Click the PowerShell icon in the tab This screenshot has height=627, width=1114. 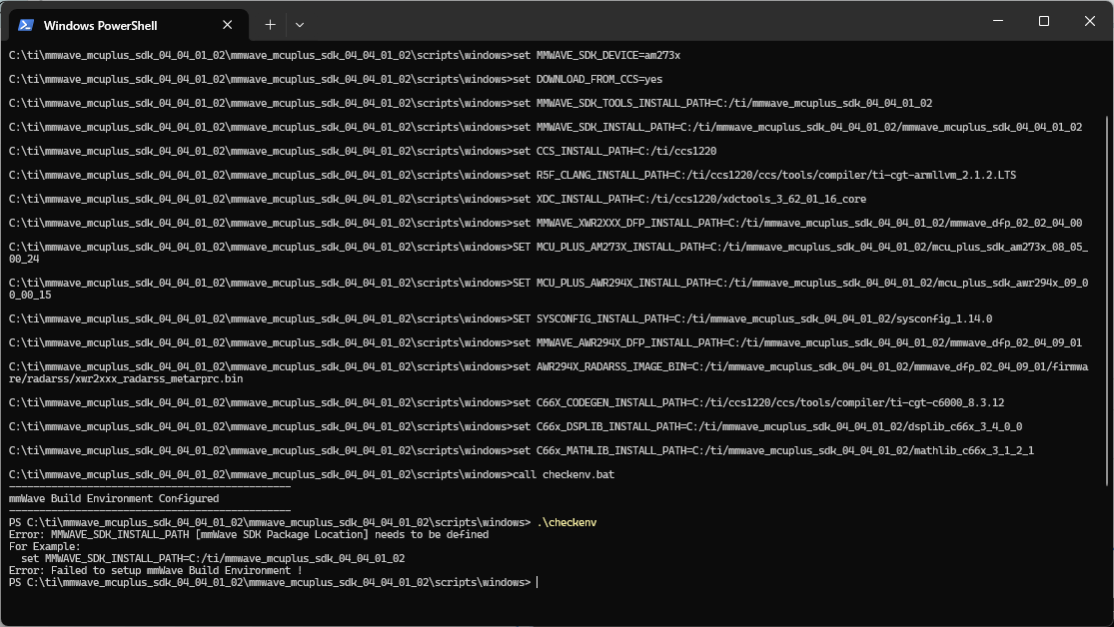tap(26, 25)
